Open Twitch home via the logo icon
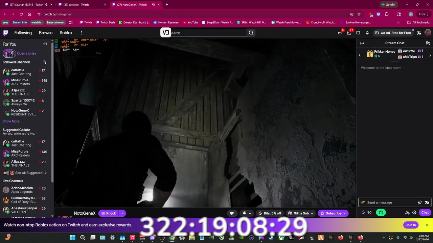Image resolution: width=433 pixels, height=243 pixels. point(5,33)
